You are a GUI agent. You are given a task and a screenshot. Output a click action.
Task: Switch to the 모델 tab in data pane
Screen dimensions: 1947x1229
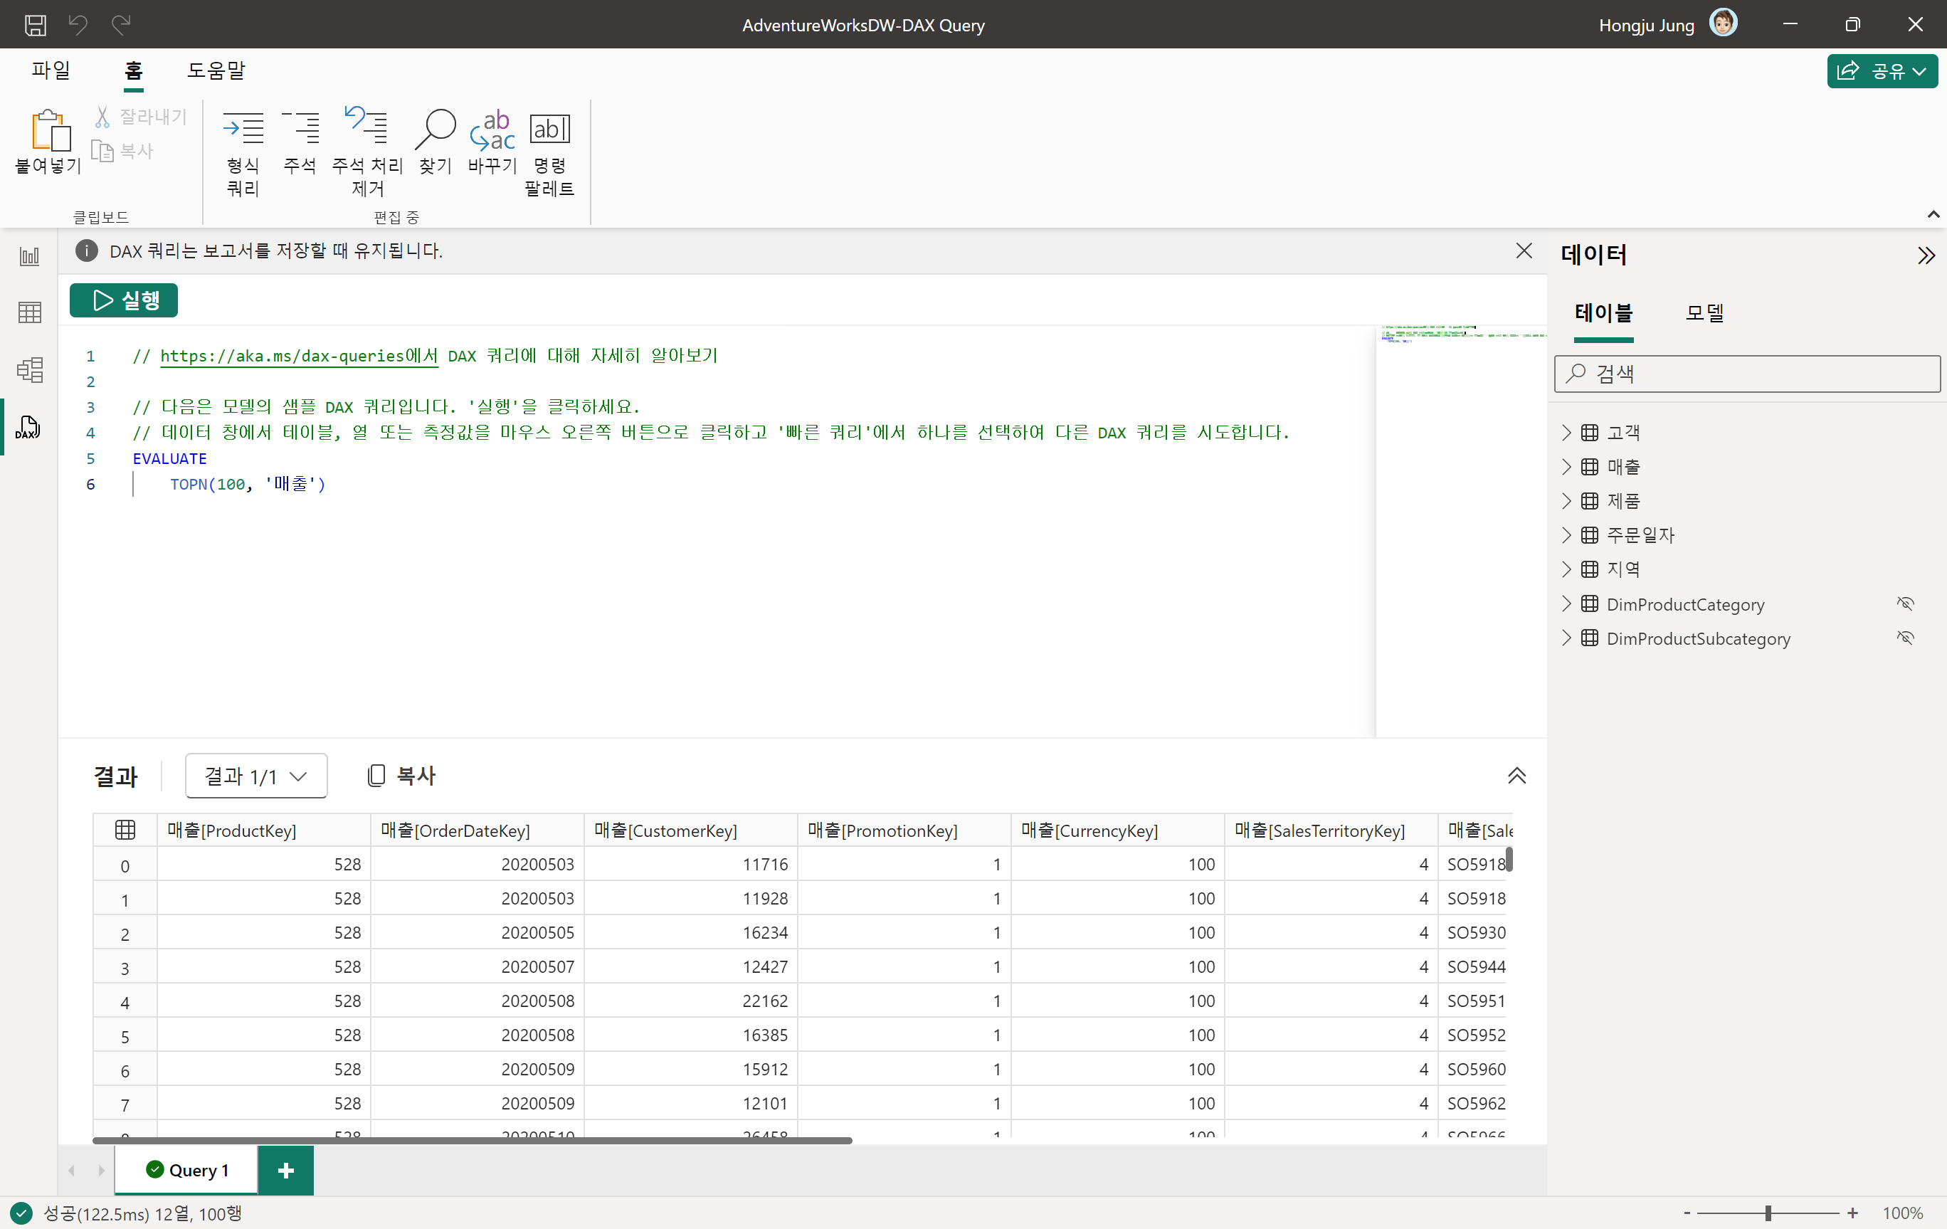pyautogui.click(x=1704, y=313)
